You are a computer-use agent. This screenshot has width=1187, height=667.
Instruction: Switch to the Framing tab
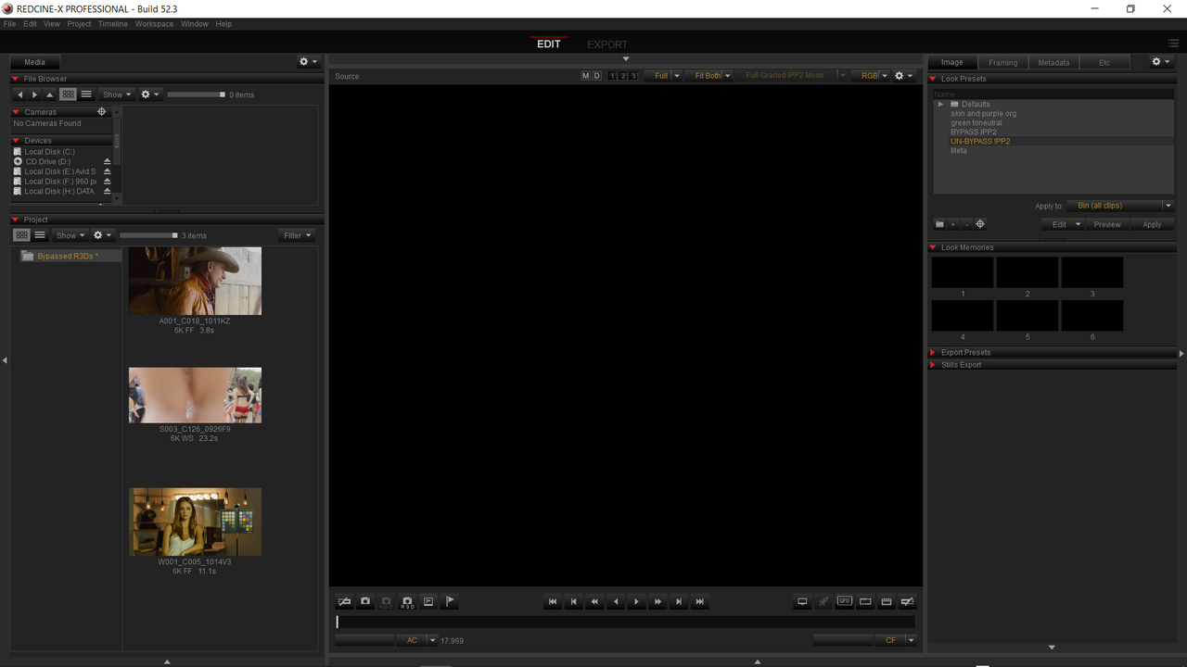pos(1002,62)
